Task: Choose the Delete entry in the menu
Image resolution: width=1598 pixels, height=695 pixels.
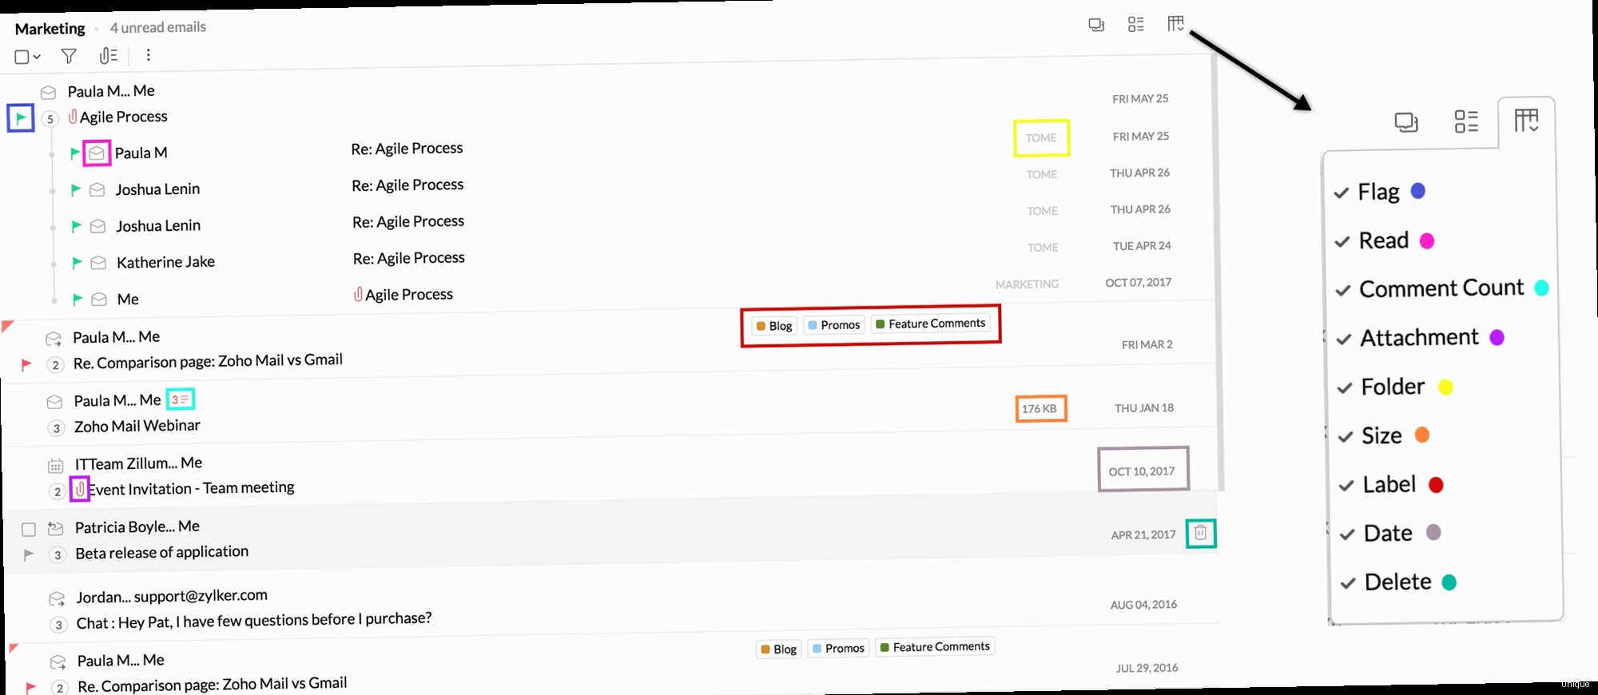Action: [1397, 582]
